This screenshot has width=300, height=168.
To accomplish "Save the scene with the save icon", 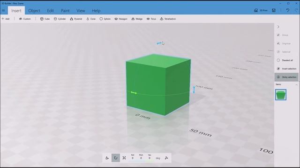I will (x=274, y=10).
